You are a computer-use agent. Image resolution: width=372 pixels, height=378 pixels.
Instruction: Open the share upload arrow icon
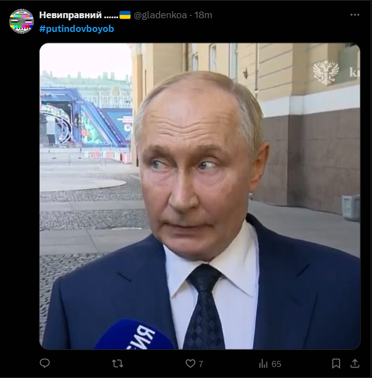point(355,363)
